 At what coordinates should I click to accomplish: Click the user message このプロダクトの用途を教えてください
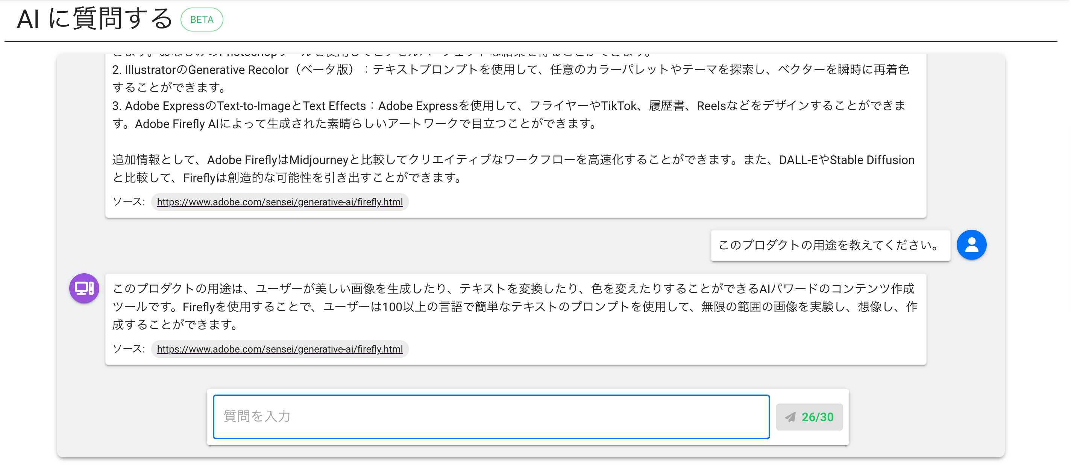click(x=830, y=246)
